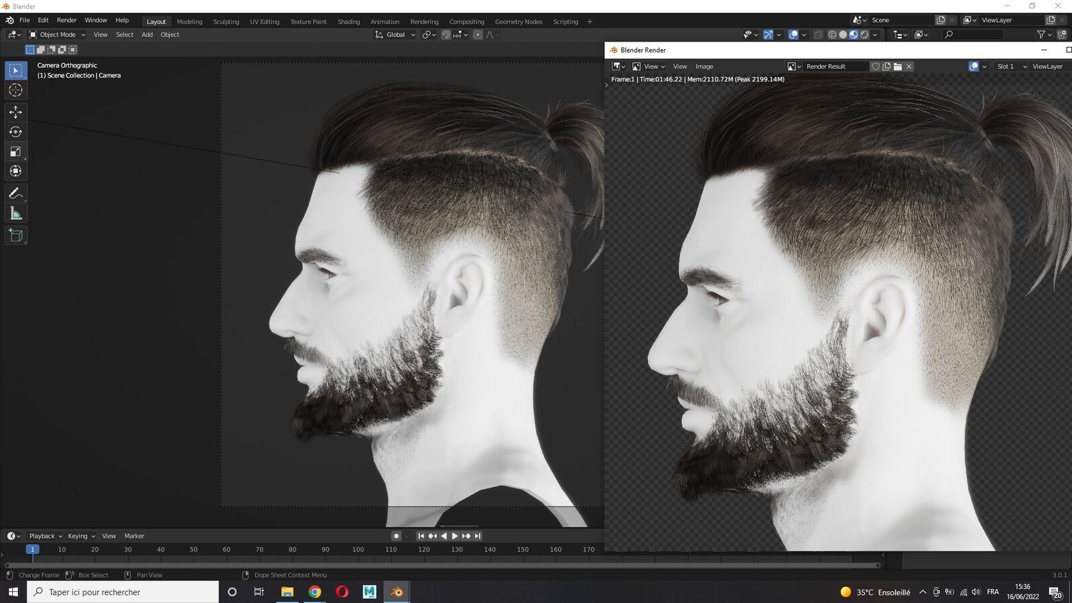Click frame 100 on the timeline ruler
This screenshot has height=603, width=1072.
click(358, 549)
